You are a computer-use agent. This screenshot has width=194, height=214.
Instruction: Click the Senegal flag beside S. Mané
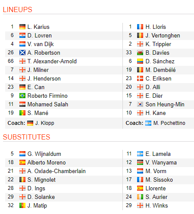(x=22, y=113)
